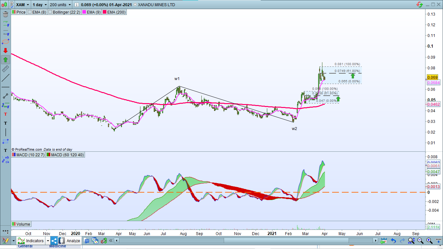Select the orange ellipse drawing tool

[x=6, y=41]
